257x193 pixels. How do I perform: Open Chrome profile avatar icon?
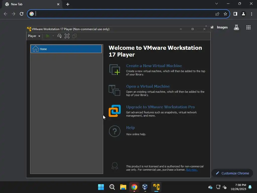click(243, 14)
